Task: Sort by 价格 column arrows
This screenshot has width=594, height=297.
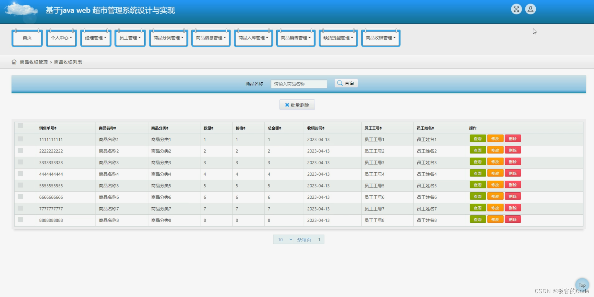Action: click(244, 128)
